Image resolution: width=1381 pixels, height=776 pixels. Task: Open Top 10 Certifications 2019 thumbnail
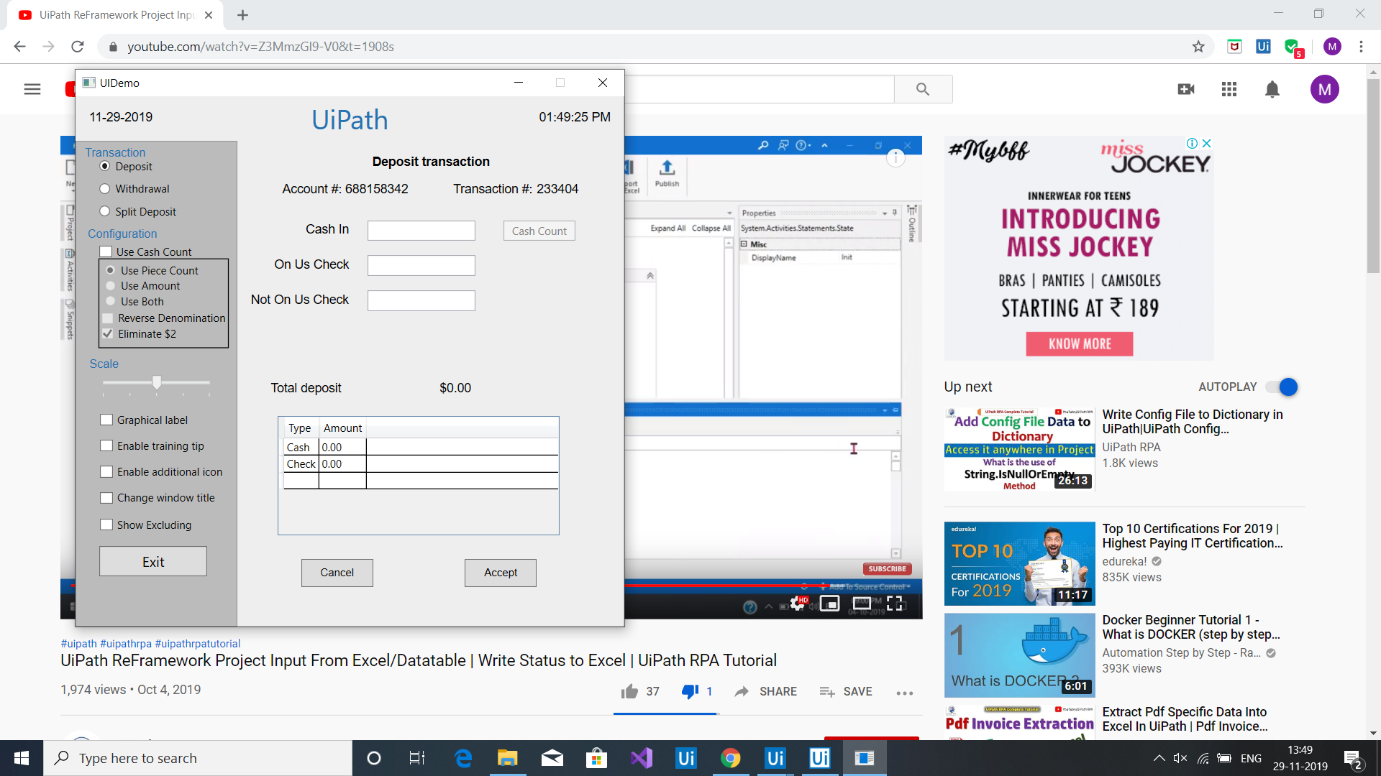pos(1019,563)
